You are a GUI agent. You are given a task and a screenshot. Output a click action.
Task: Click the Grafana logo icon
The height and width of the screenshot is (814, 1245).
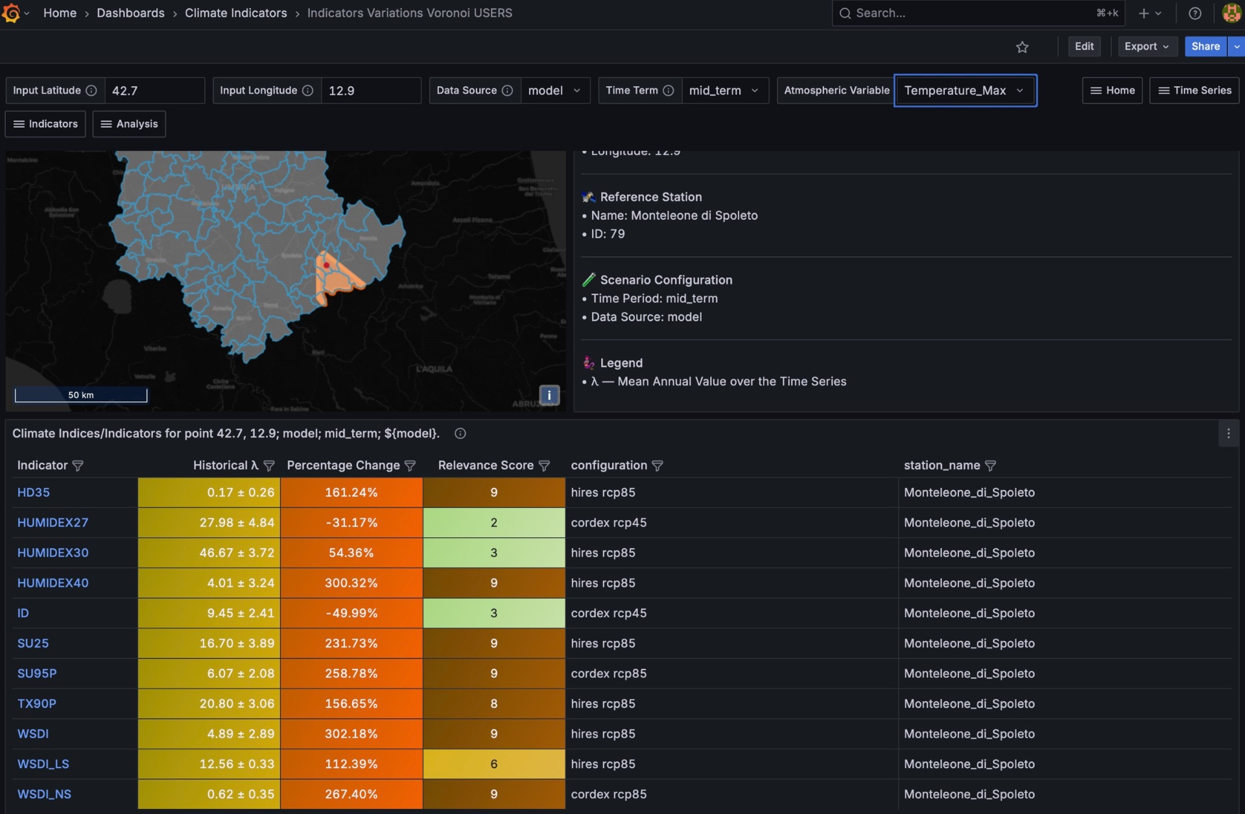click(11, 13)
